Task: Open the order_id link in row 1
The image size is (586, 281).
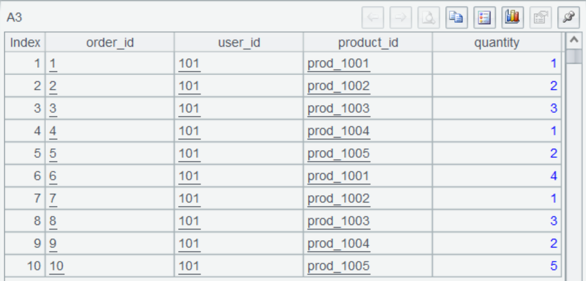Action: (x=53, y=64)
